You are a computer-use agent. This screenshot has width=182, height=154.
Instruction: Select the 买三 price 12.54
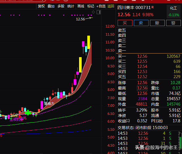pyautogui.click(x=142, y=67)
